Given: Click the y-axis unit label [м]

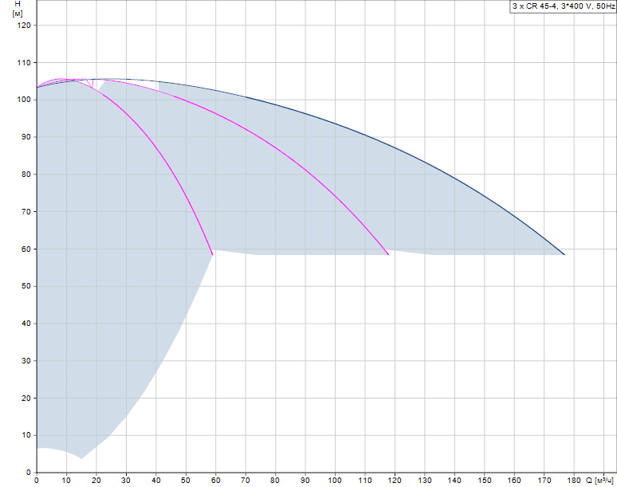Looking at the screenshot, I should (18, 14).
